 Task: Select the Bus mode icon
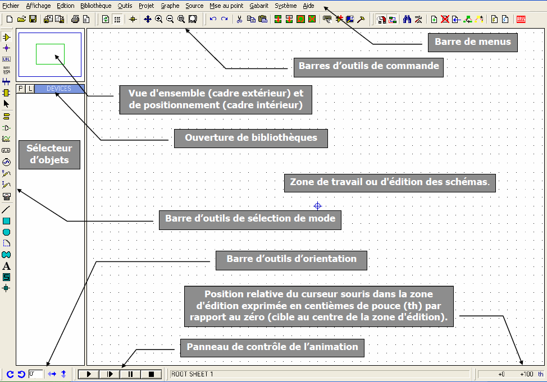[6, 82]
